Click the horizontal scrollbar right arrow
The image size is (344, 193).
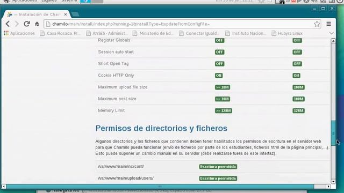tap(328, 187)
